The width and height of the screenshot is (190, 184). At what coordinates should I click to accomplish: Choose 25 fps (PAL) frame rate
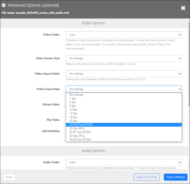(x=77, y=128)
